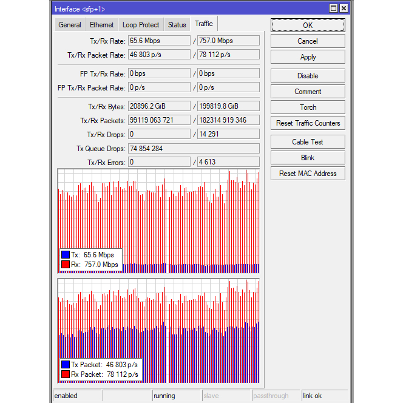Maximize the Interface sfp+1 window

(333, 8)
